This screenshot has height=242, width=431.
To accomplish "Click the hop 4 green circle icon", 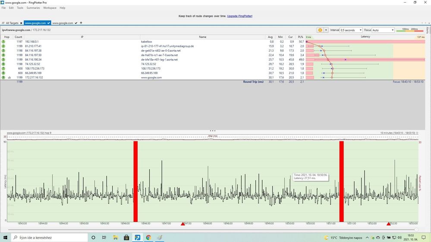I will [x=3, y=55].
